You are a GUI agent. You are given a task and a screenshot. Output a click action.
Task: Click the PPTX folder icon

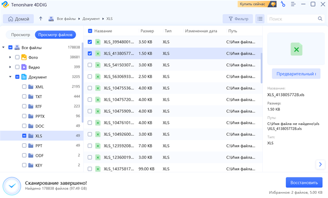[31, 116]
